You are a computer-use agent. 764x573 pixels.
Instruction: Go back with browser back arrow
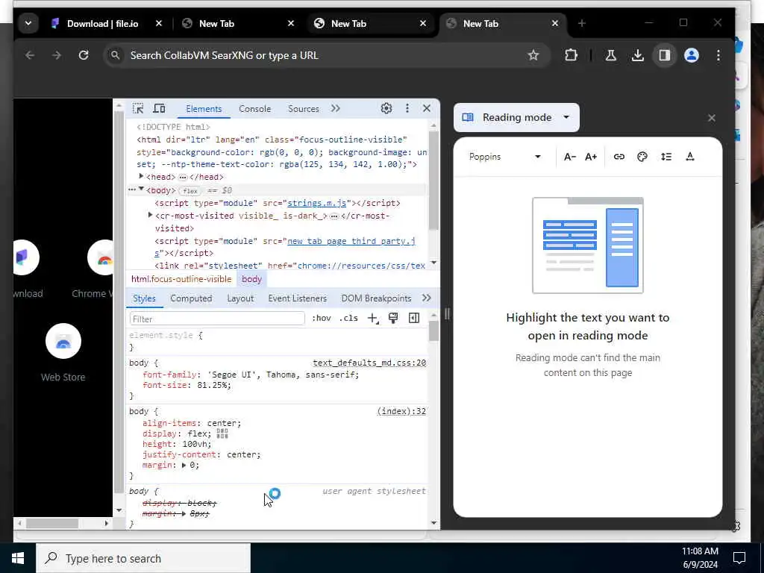tap(30, 55)
